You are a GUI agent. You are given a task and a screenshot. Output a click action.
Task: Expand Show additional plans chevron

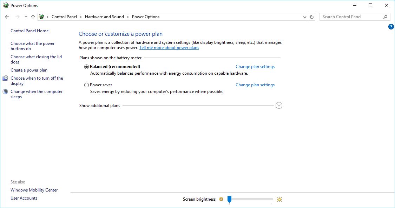[279, 106]
